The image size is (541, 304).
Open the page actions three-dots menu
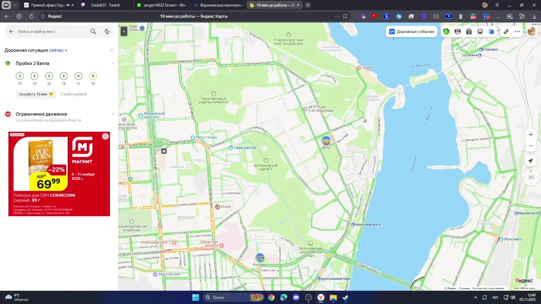(x=337, y=16)
